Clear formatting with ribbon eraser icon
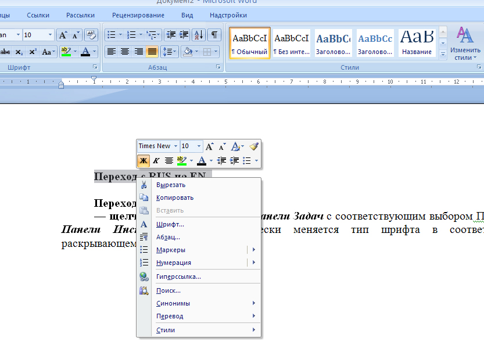 click(x=91, y=35)
